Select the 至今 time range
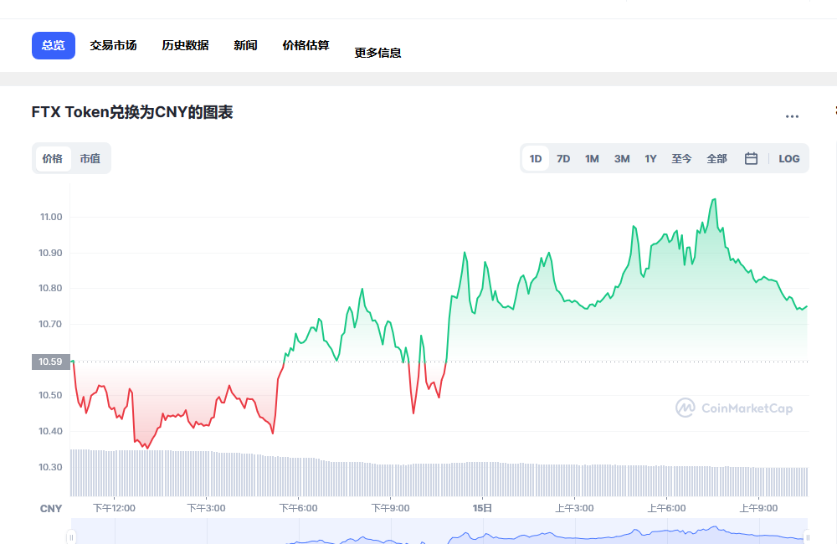837x544 pixels. [681, 158]
